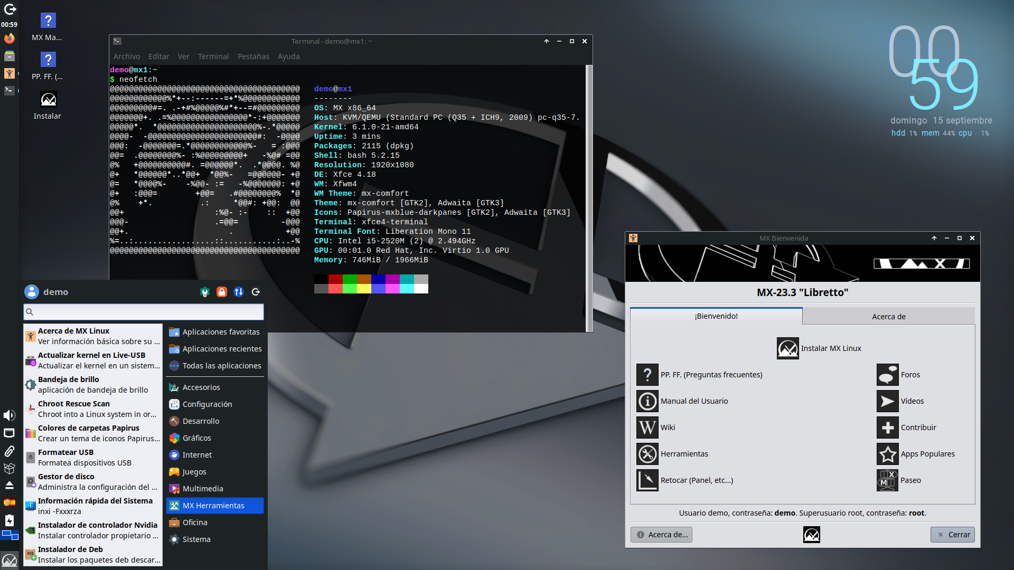The height and width of the screenshot is (570, 1014).
Task: Click the Acerca de... button
Action: point(661,535)
